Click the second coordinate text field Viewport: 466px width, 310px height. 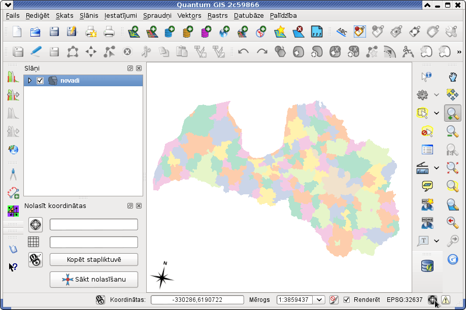[94, 243]
